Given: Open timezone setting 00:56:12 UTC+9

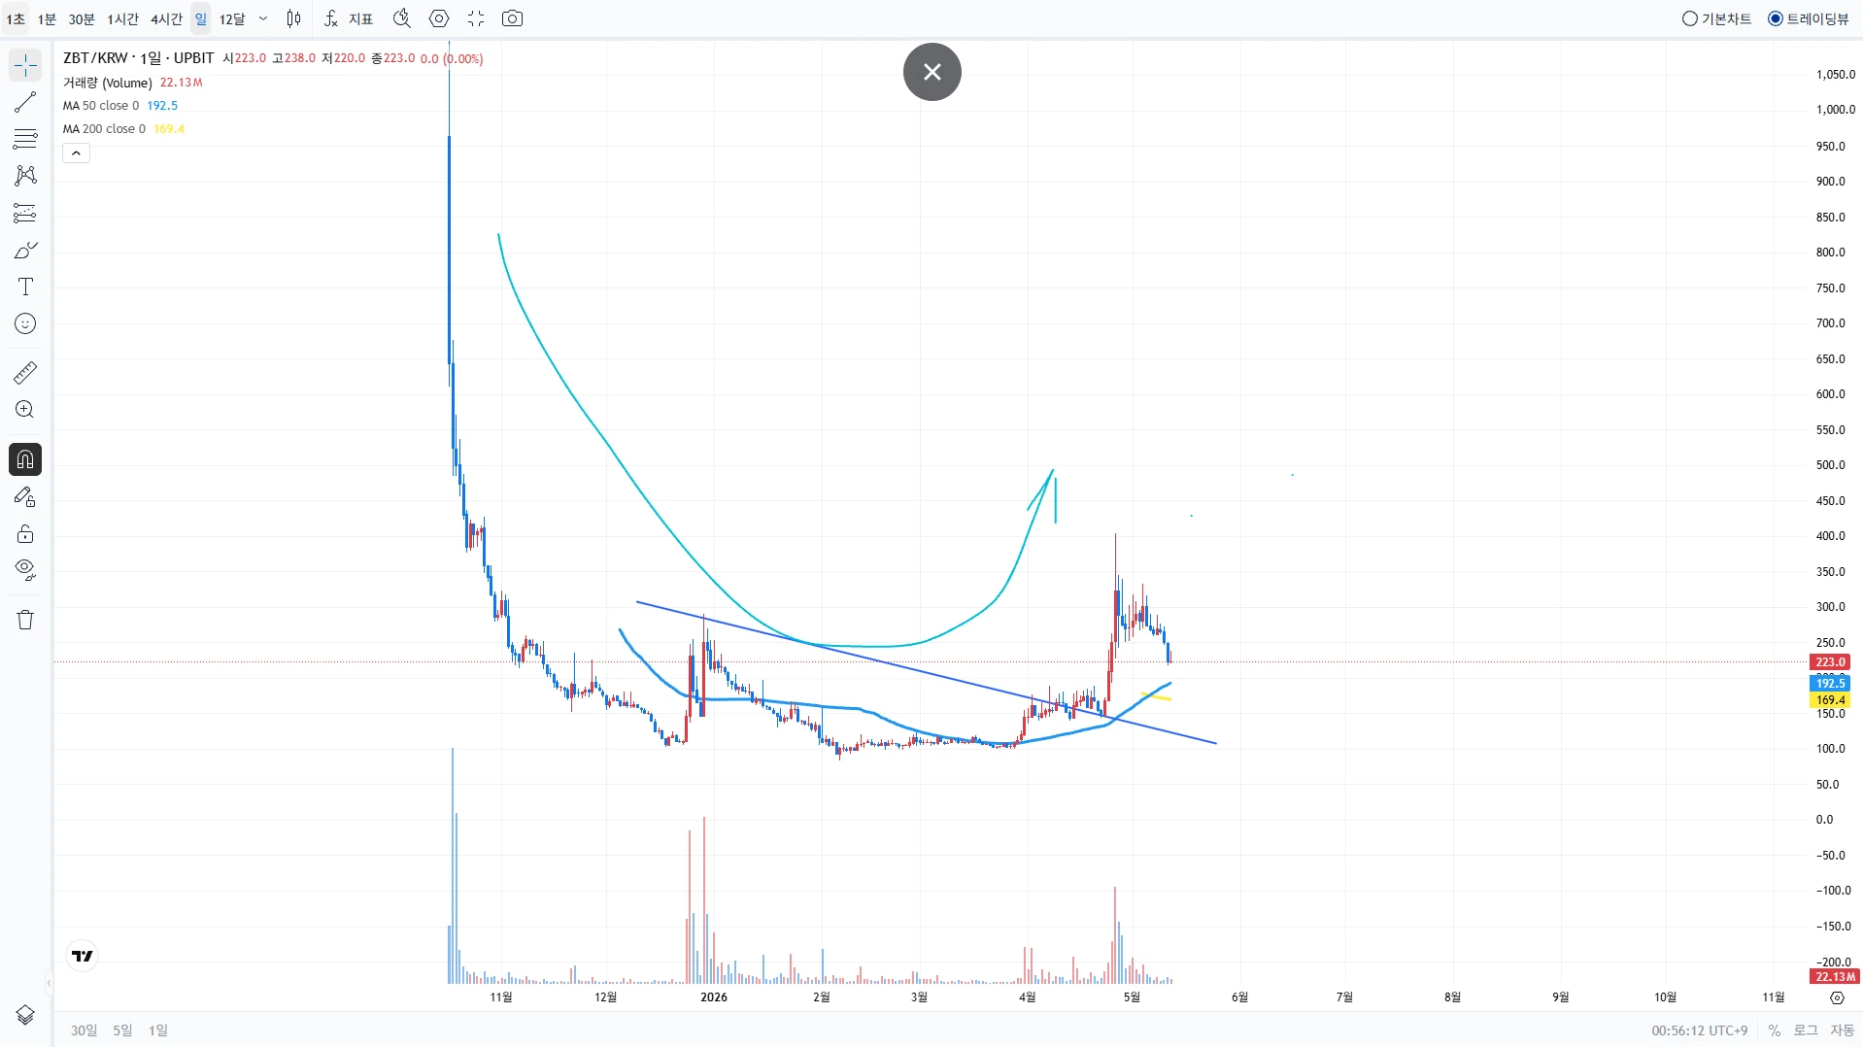Looking at the screenshot, I should click(x=1700, y=1030).
